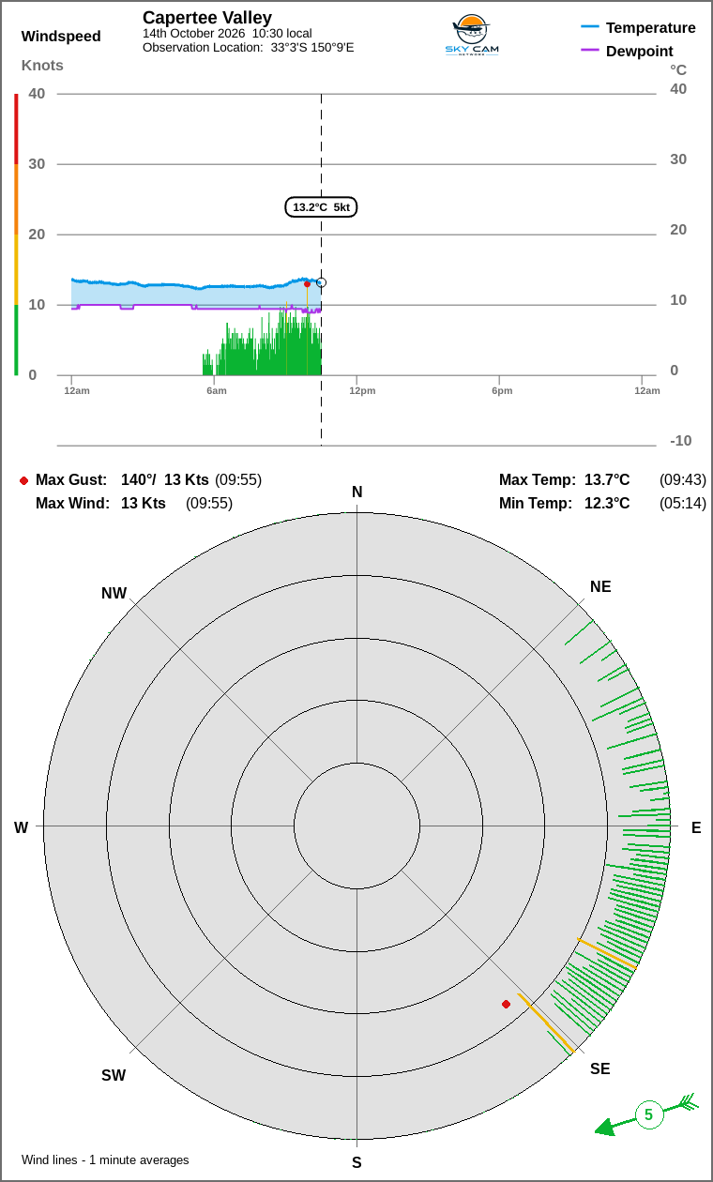Click the 'Max Wind: 13 Kts' text

coord(100,503)
